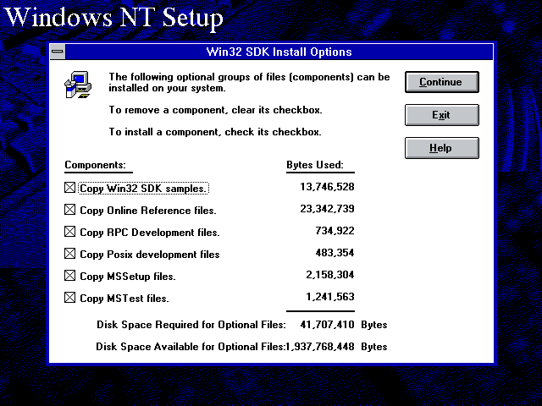This screenshot has width=542, height=406.
Task: Open the dialog system menu box
Action: click(58, 52)
